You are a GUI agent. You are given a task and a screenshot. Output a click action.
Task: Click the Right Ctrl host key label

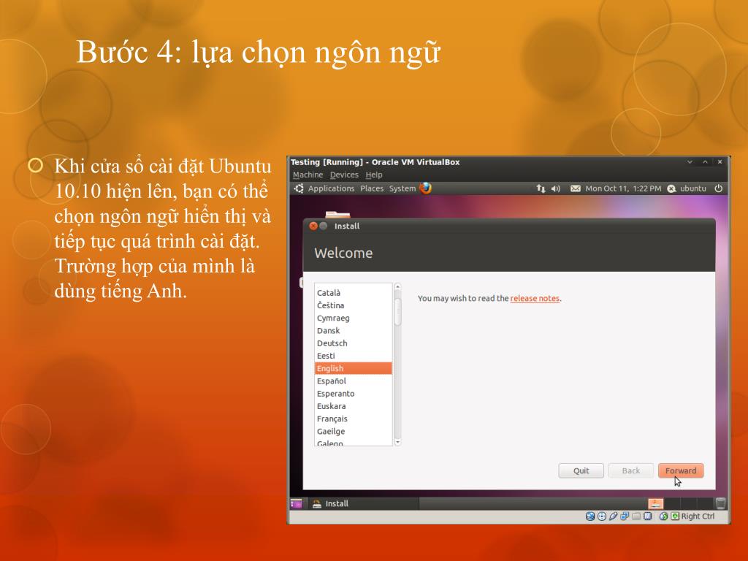(698, 516)
